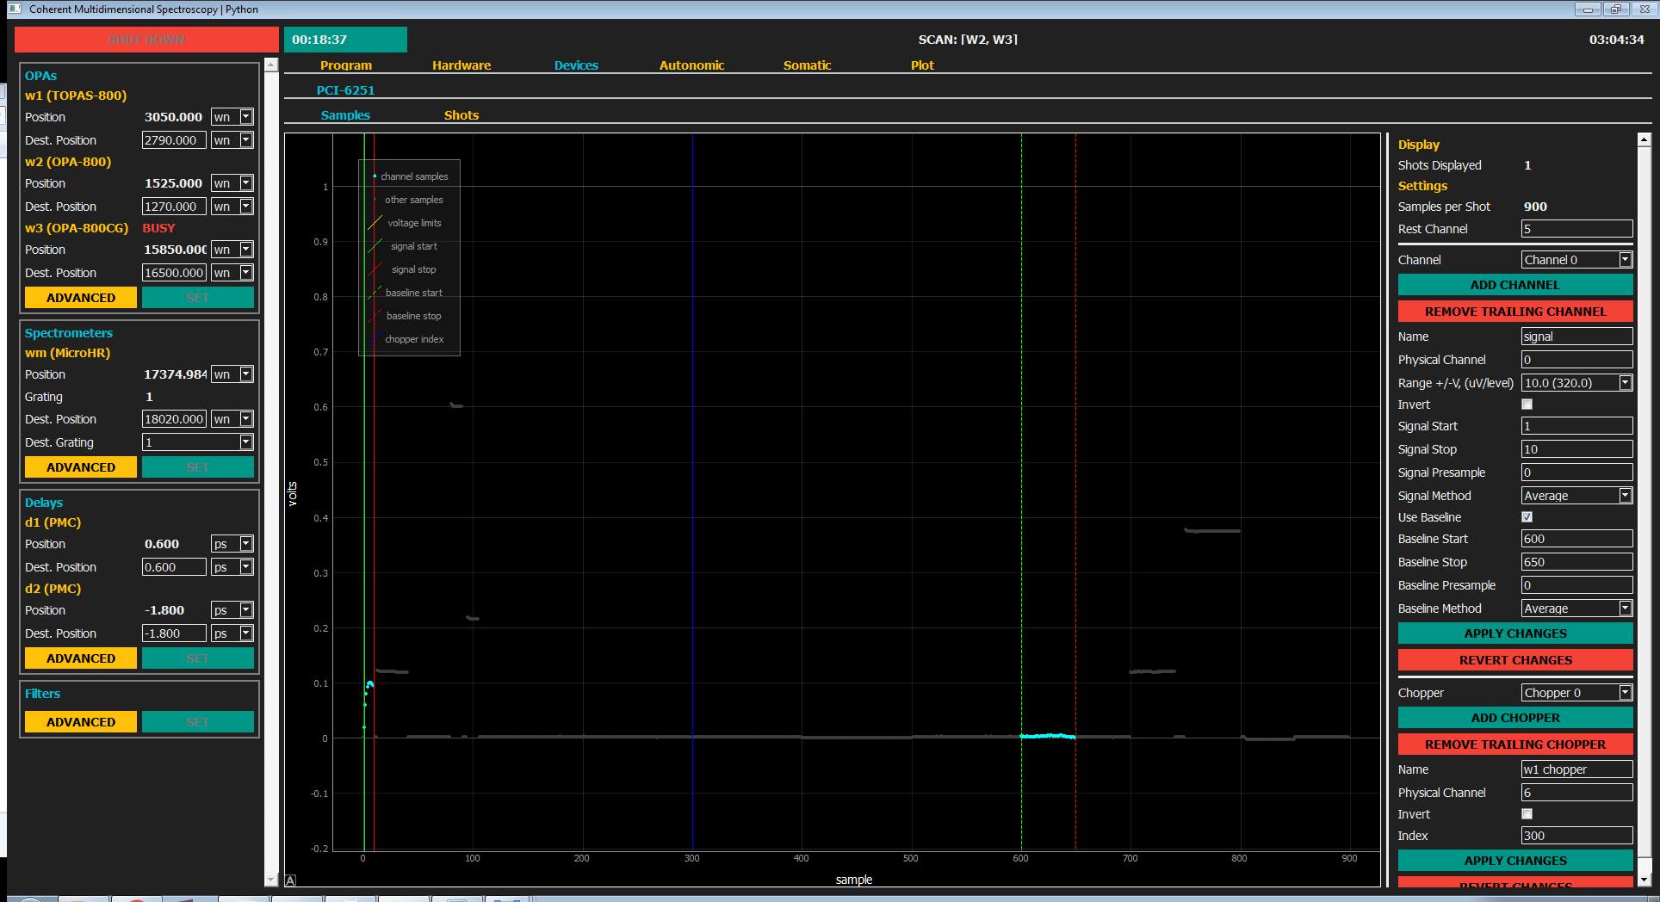This screenshot has width=1660, height=902.
Task: Toggle the signal channel Invert checkbox
Action: (1527, 405)
